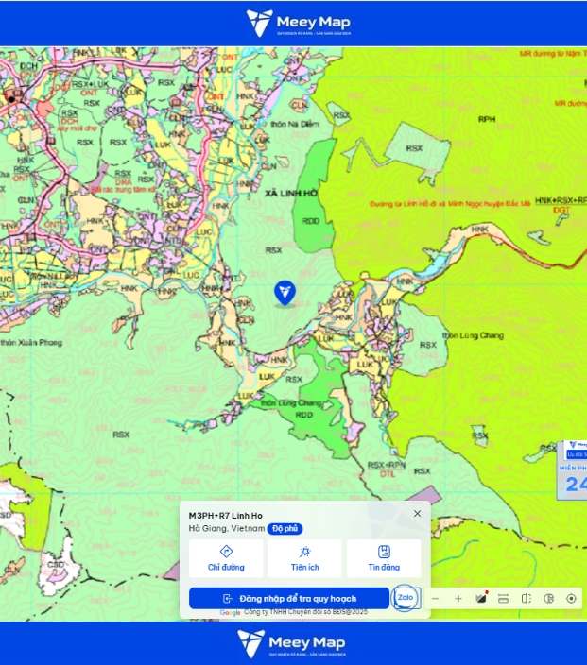Click the CSD zone label at lower left
The width and height of the screenshot is (587, 665).
[56, 565]
